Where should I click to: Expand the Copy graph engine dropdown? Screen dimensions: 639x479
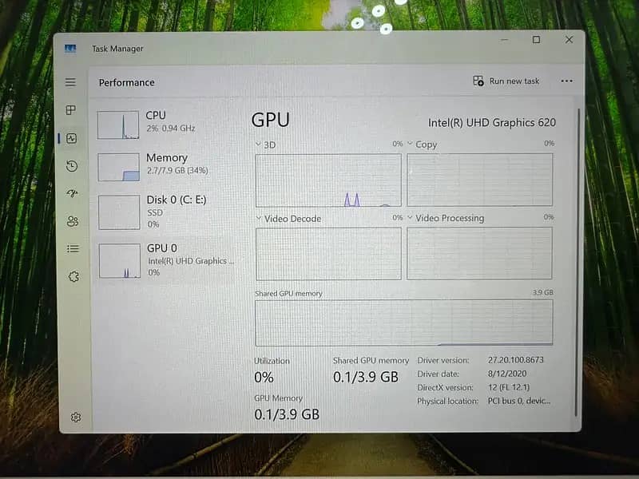(x=411, y=144)
